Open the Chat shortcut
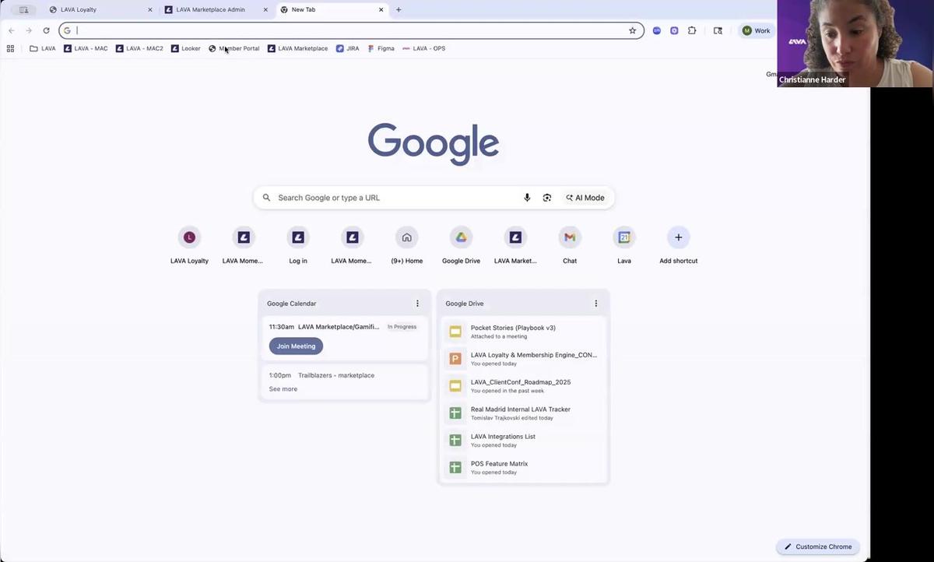This screenshot has height=562, width=934. [x=569, y=237]
